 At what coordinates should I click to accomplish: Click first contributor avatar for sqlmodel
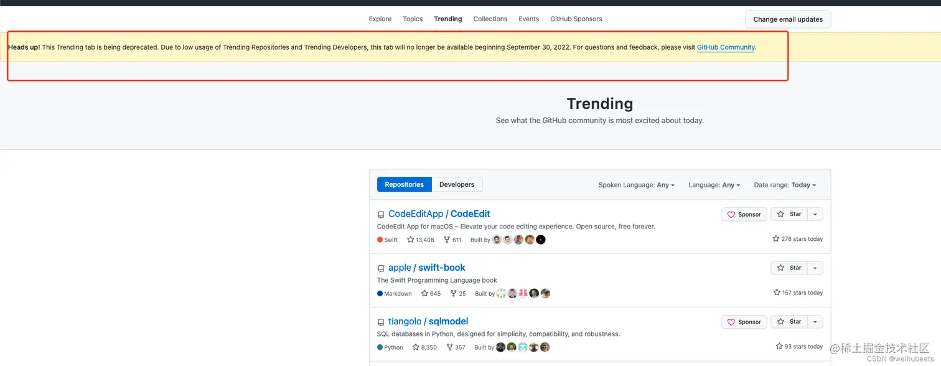[x=500, y=347]
